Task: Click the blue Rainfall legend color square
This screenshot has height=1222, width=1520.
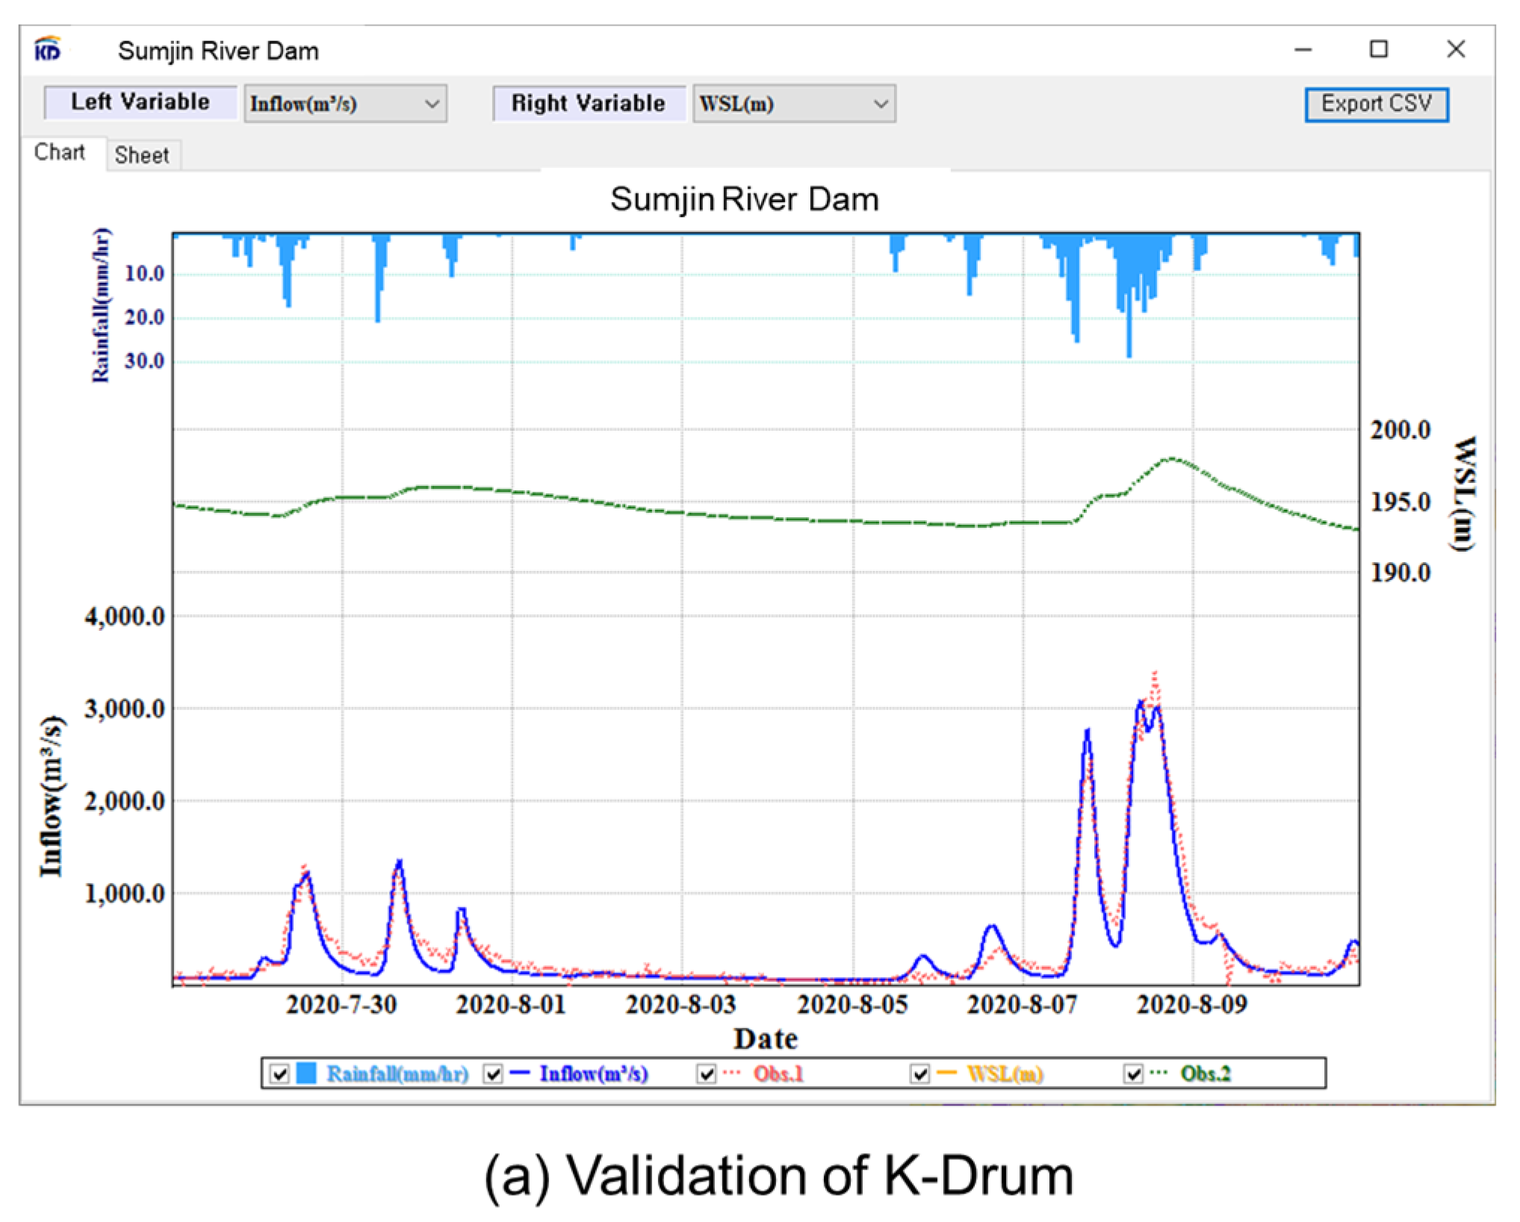Action: click(306, 1073)
